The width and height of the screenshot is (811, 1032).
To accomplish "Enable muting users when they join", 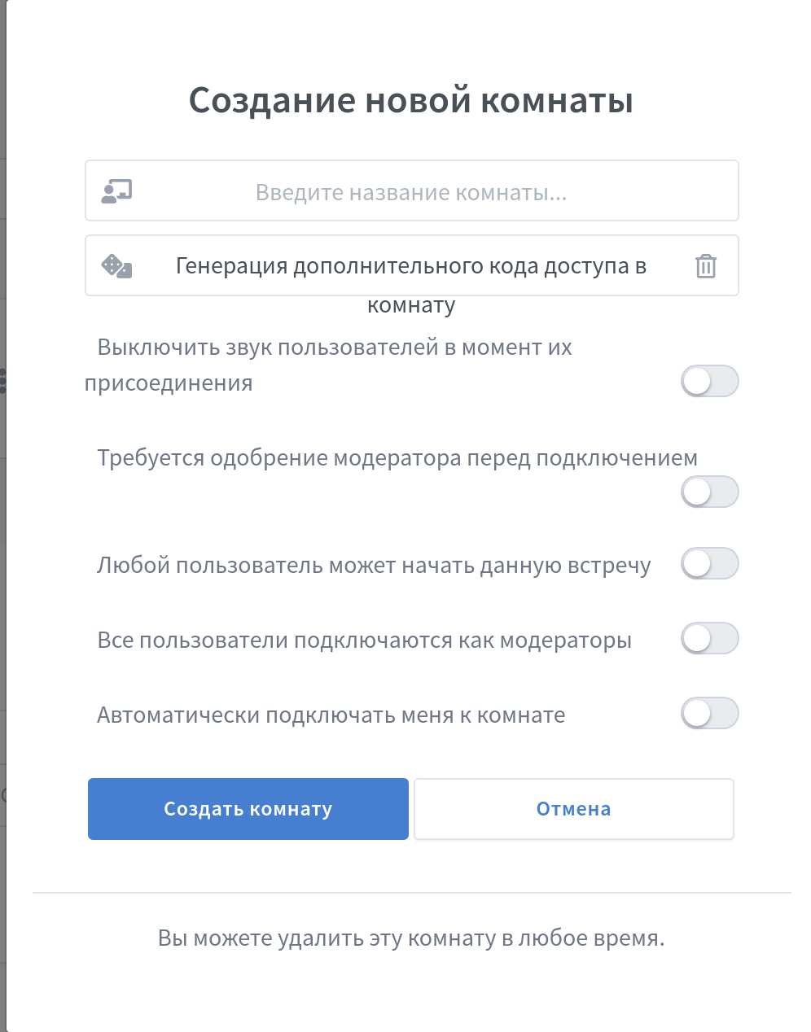I will coord(709,381).
